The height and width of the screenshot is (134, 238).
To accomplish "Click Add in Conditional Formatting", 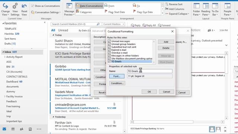I will click(x=166, y=42).
